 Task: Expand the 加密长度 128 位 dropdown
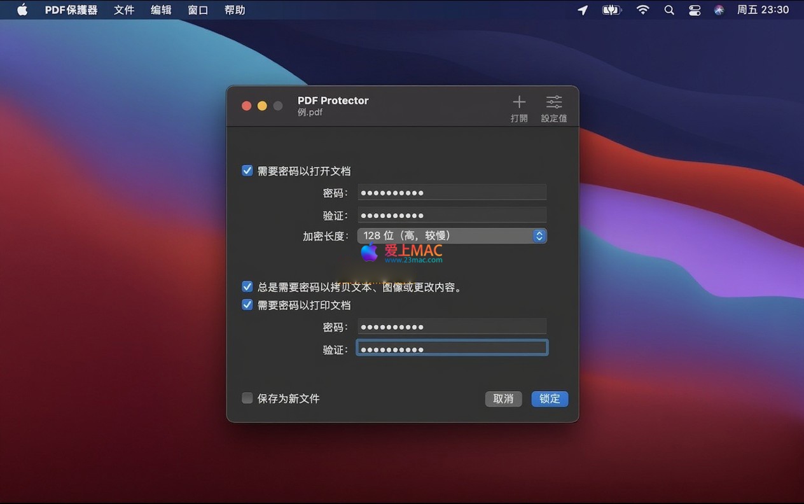point(452,236)
